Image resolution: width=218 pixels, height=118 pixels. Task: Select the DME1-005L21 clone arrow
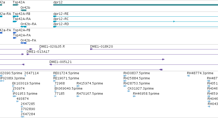tap(50, 65)
